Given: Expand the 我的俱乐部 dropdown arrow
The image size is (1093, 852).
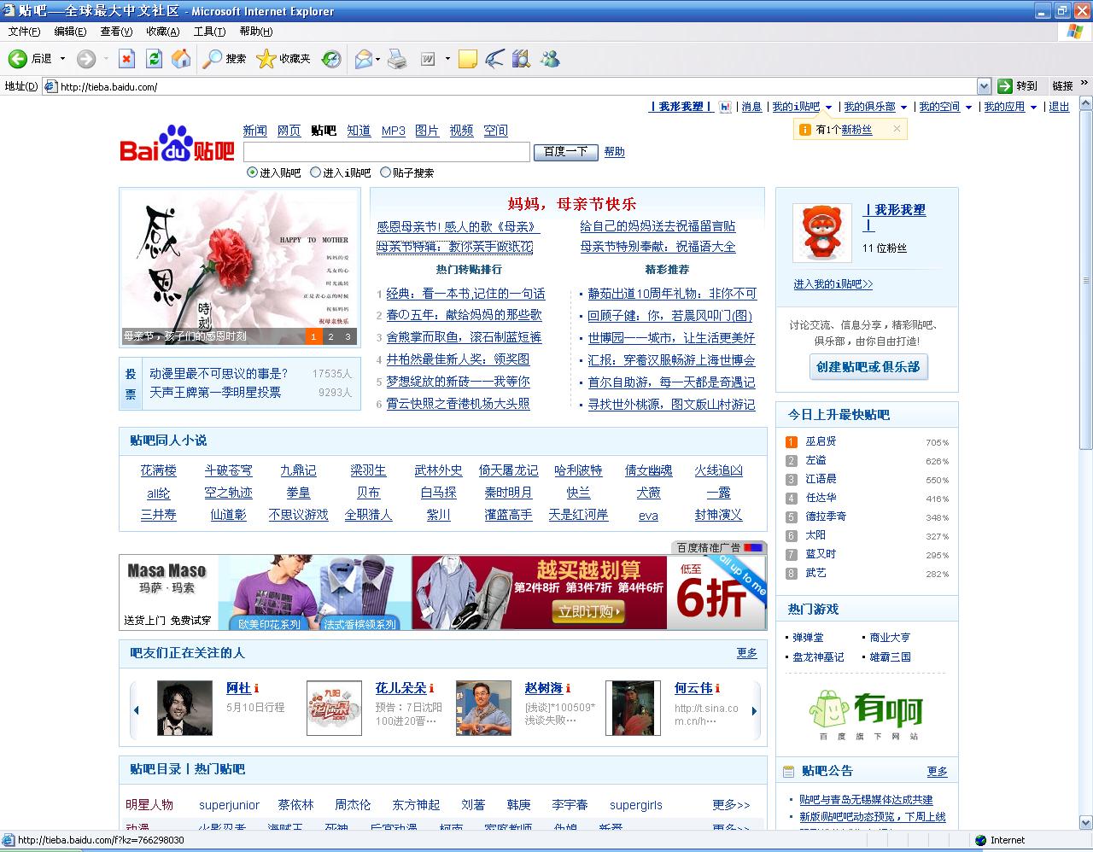Looking at the screenshot, I should pyautogui.click(x=903, y=108).
